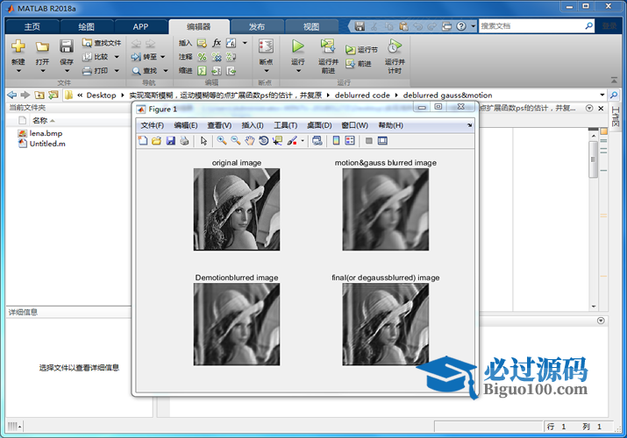This screenshot has width=627, height=438.
Task: Click the Zoom In magnifier in Figure toolbar
Action: 222,140
